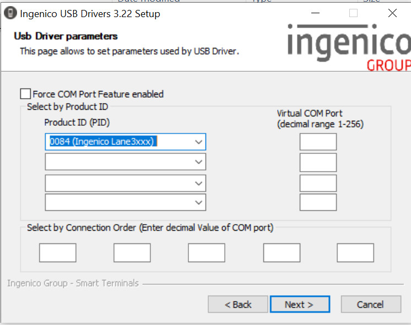Select the second Connection Order COM port box
This screenshot has height=325, width=411.
[x=132, y=253]
